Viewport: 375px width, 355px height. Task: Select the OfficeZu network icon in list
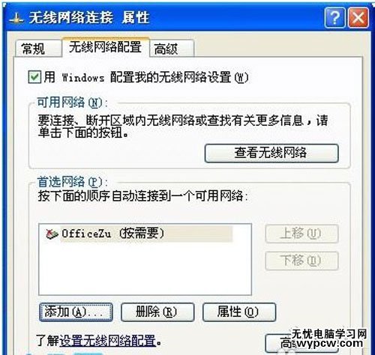[52, 234]
